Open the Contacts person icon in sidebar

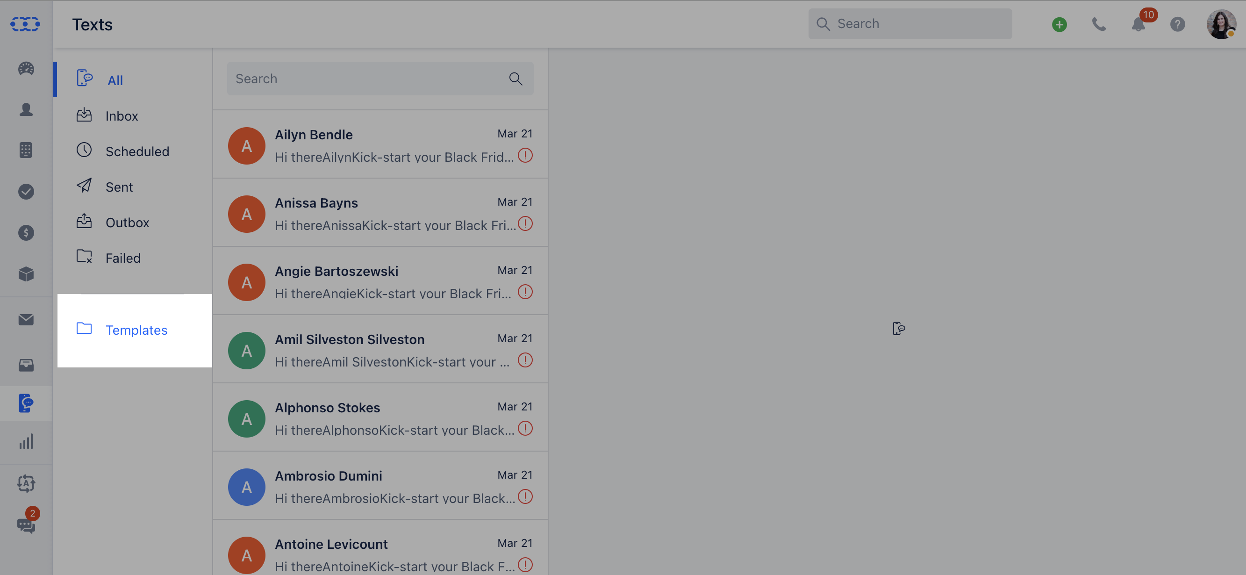tap(26, 109)
